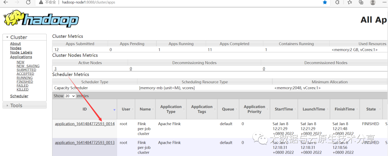Viewport: 388px width, 156px height.
Task: Click the browser back arrow
Action: [x=5, y=2]
